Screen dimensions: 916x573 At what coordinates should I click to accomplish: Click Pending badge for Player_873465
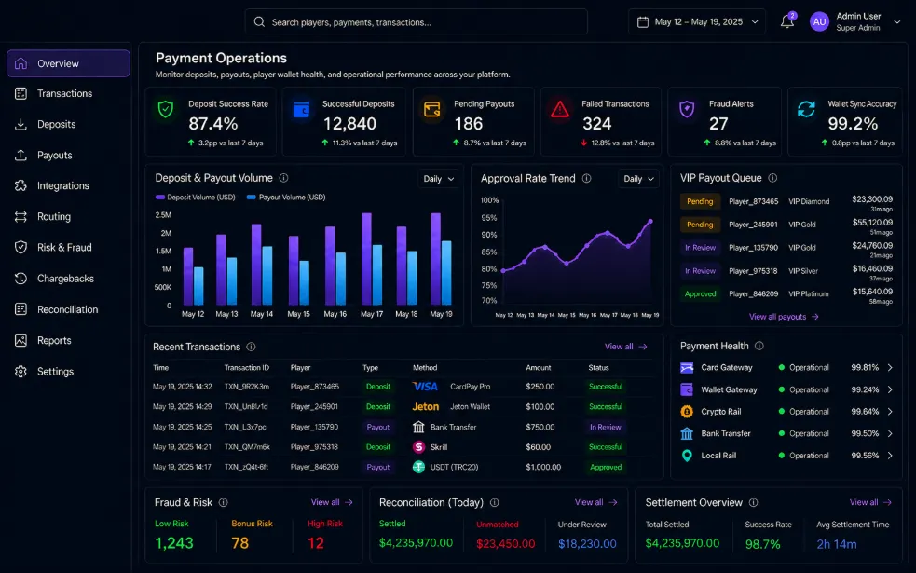click(x=700, y=201)
